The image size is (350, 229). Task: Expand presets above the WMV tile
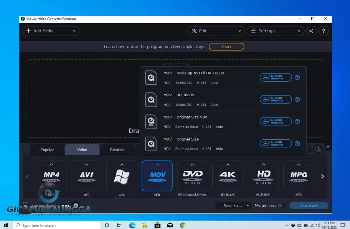coord(122,165)
